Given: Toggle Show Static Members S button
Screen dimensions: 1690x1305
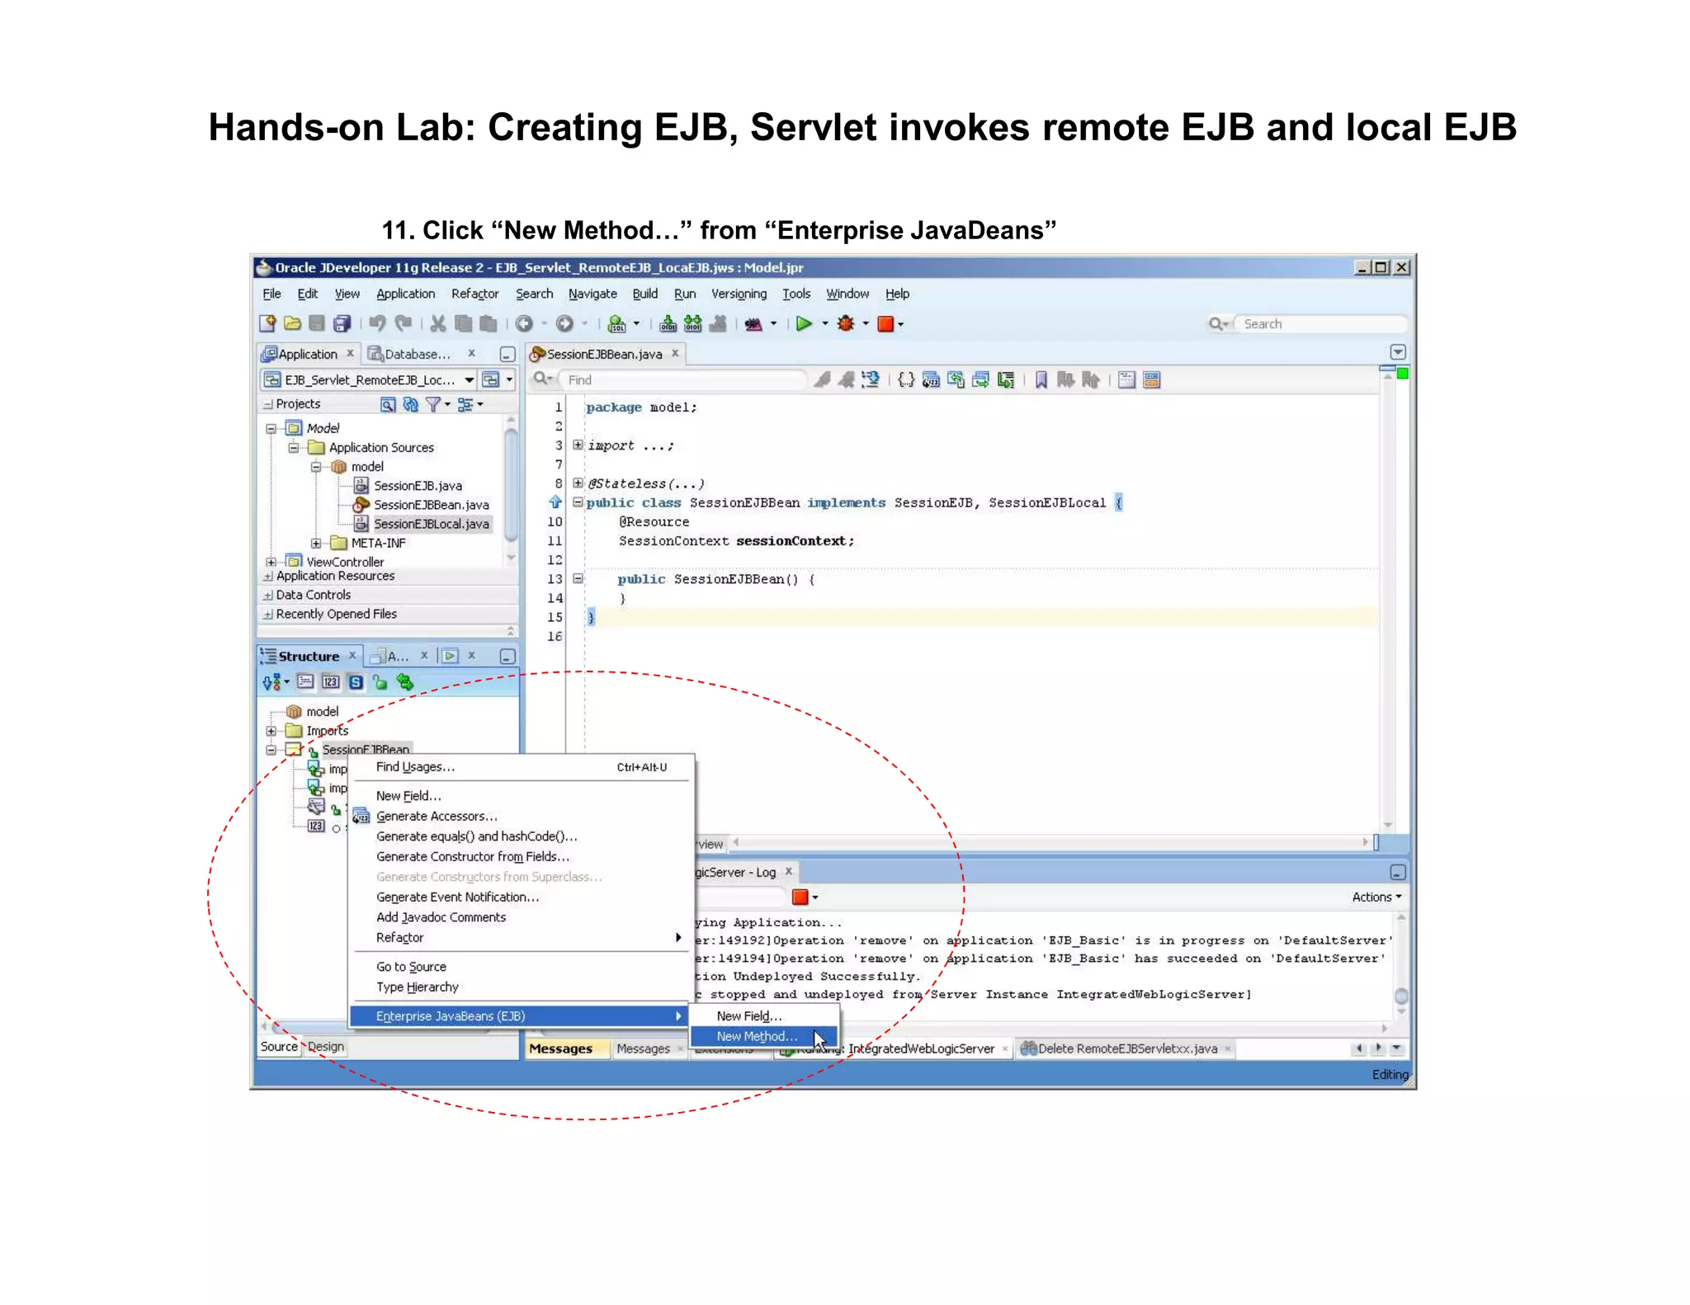Looking at the screenshot, I should (x=356, y=682).
